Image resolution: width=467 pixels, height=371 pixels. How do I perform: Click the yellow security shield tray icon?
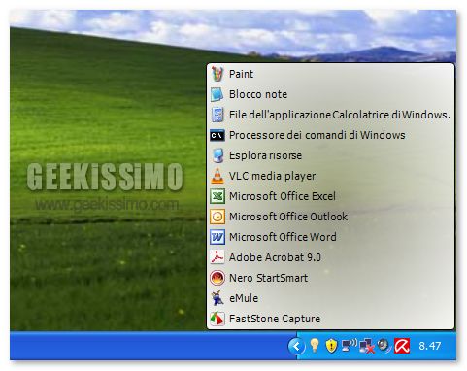click(331, 346)
